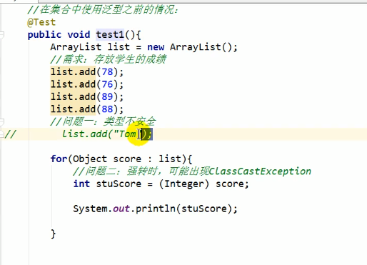Image resolution: width=367 pixels, height=265 pixels.
Task: Click the (Integer) cast
Action: [184, 184]
